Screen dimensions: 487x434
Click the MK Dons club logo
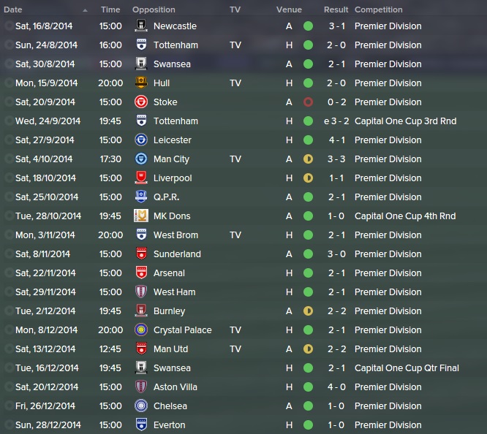pyautogui.click(x=141, y=216)
